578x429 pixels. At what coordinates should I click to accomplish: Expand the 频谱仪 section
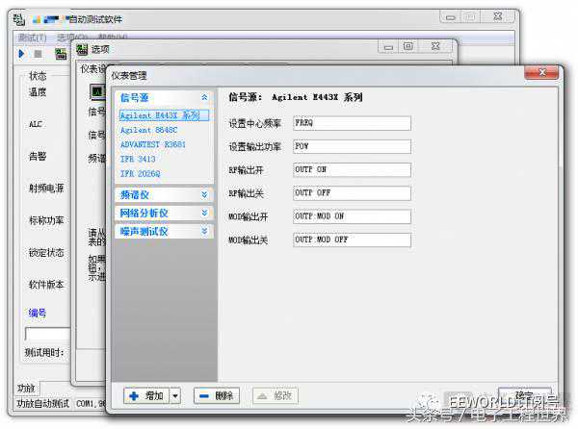tap(204, 194)
